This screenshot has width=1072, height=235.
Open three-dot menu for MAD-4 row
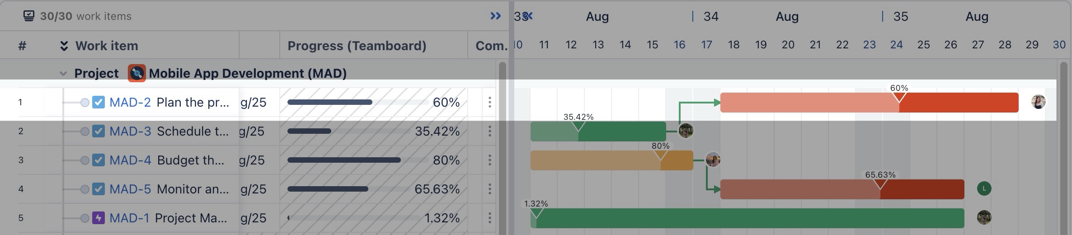[489, 160]
